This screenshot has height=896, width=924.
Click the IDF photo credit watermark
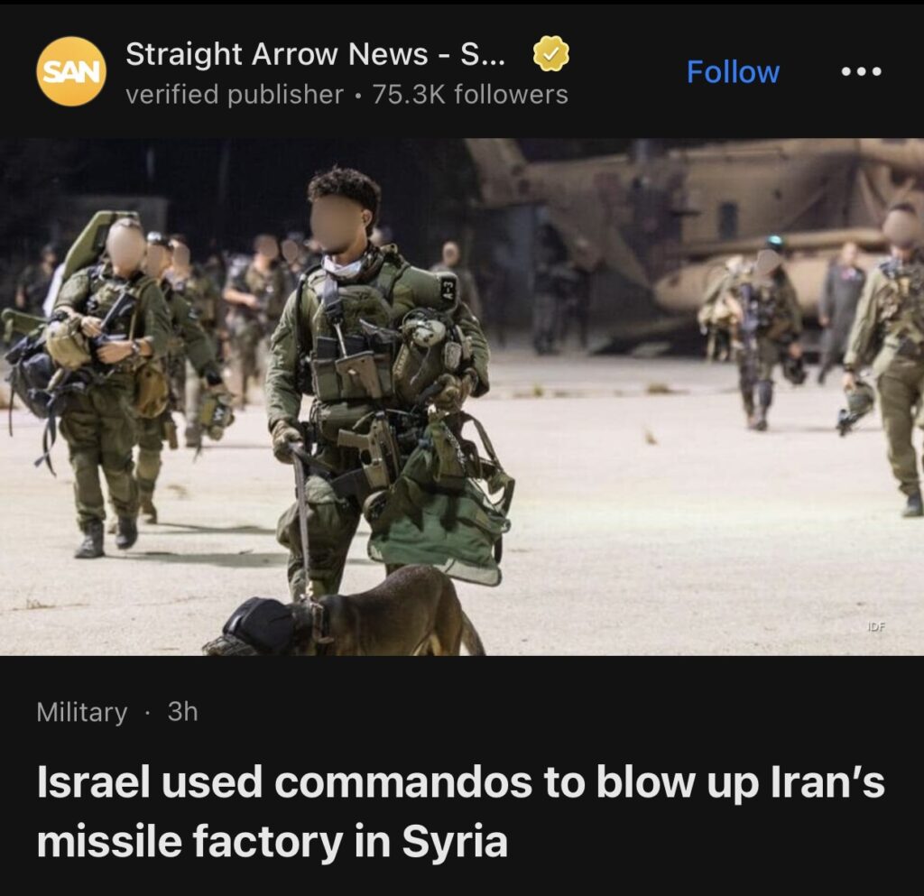(x=875, y=627)
